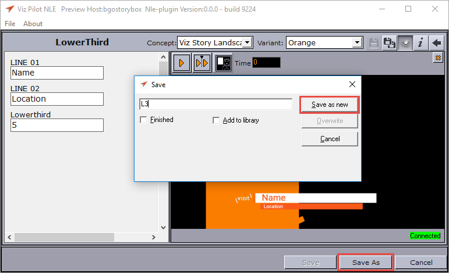
Task: Click the fields panel scroll down arrow
Action: [163, 228]
